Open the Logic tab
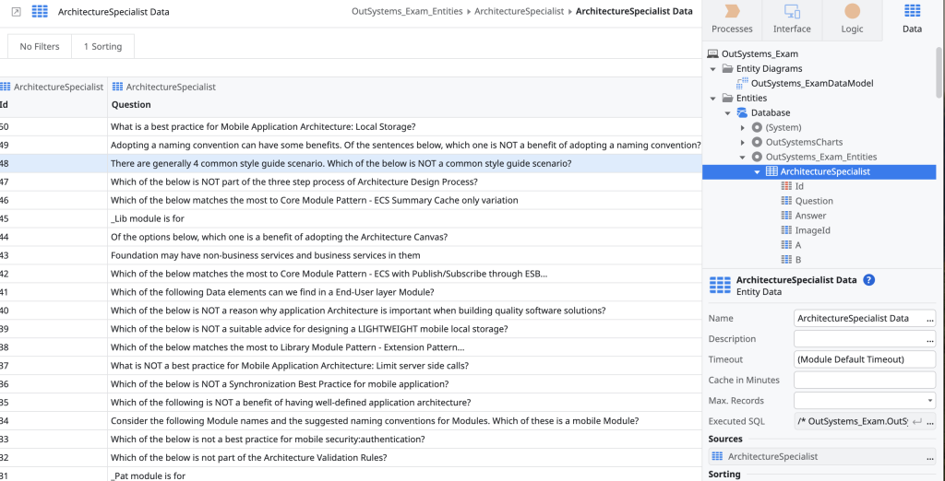The height and width of the screenshot is (481, 945). click(852, 18)
